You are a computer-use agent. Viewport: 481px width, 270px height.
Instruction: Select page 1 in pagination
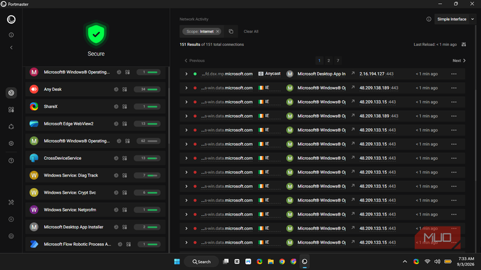[319, 61]
